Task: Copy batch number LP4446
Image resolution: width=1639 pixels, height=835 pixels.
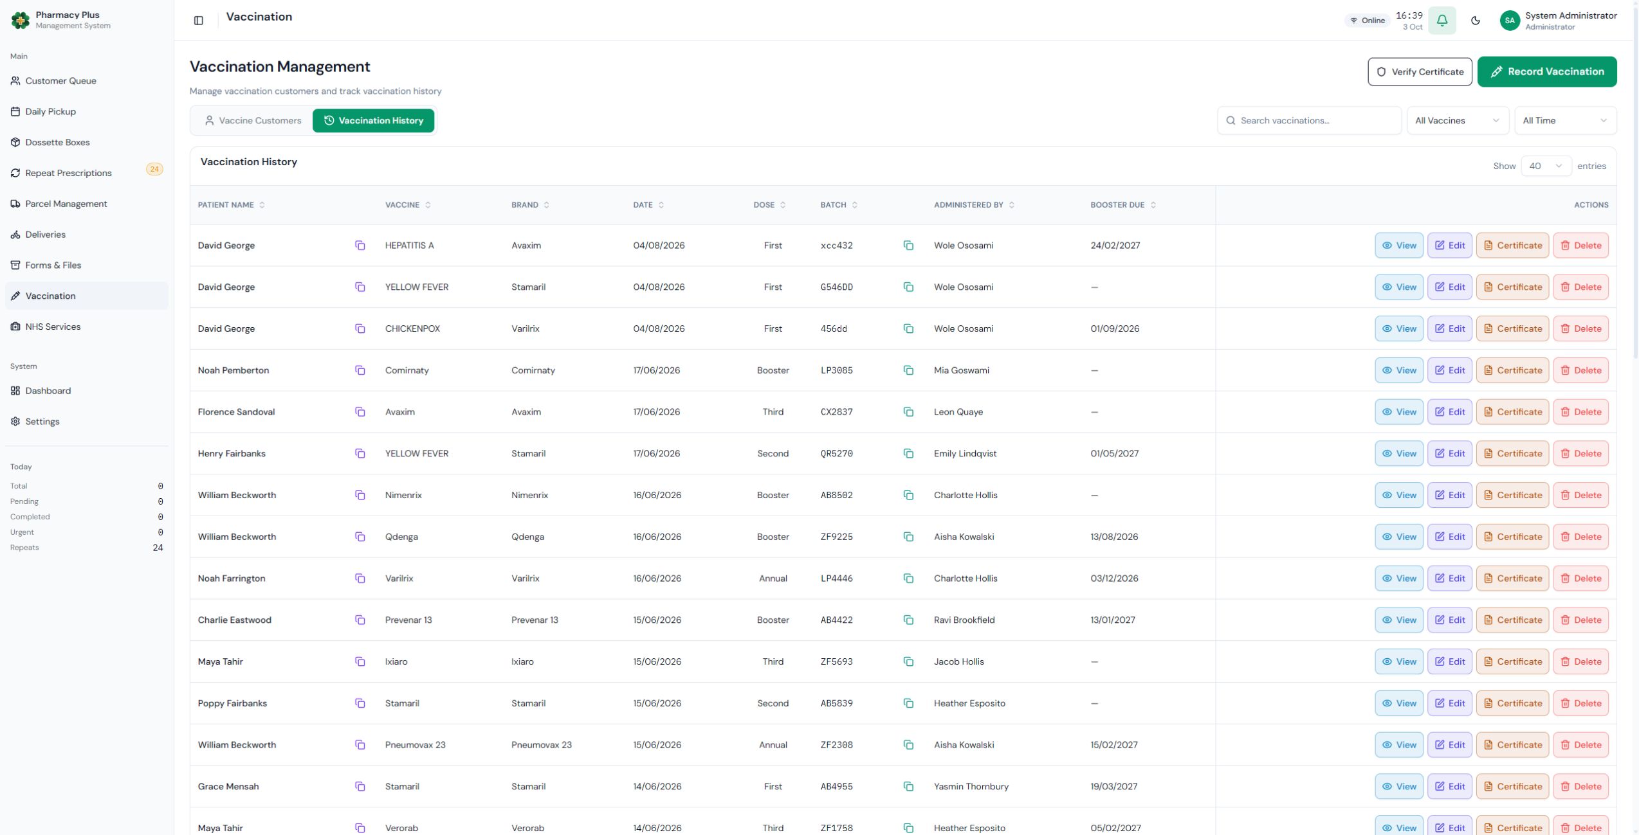Action: click(908, 579)
